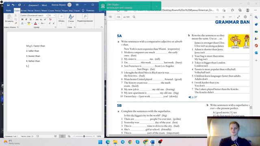Open the font color dropdown arrow
This screenshot has width=260, height=146.
pyautogui.click(x=38, y=24)
